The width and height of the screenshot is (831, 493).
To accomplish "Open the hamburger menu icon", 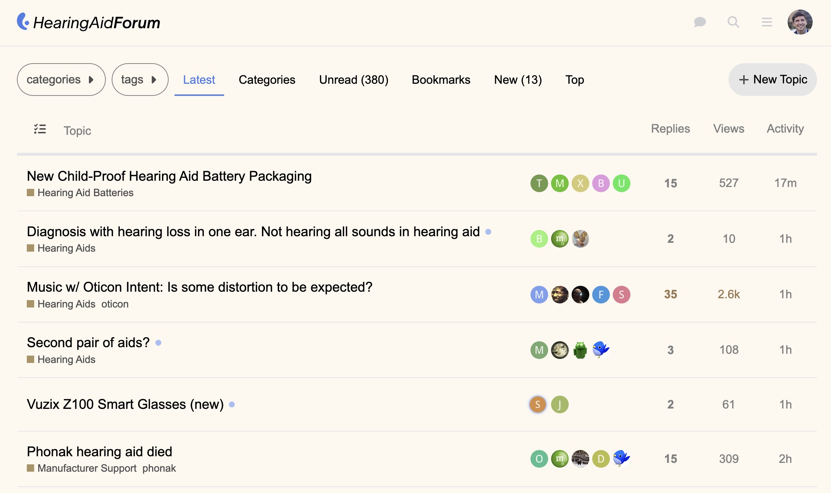I will click(767, 22).
